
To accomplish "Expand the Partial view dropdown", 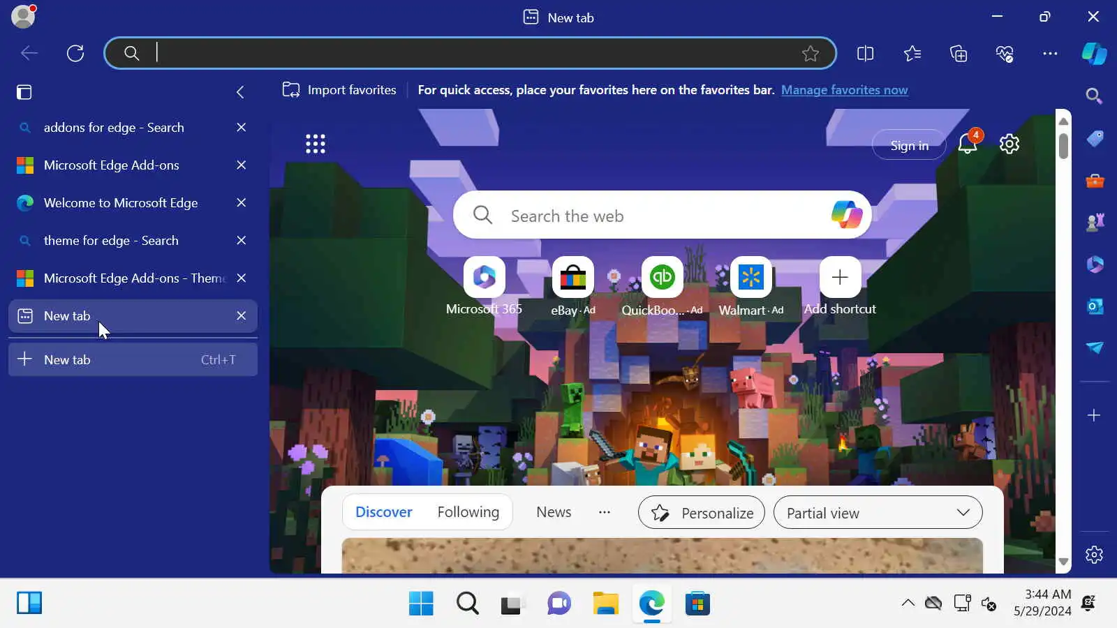I will (x=878, y=513).
